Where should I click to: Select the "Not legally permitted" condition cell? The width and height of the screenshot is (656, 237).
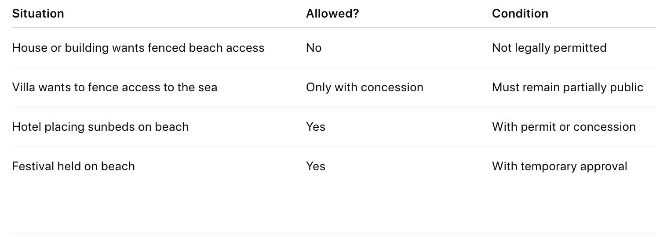pos(549,48)
